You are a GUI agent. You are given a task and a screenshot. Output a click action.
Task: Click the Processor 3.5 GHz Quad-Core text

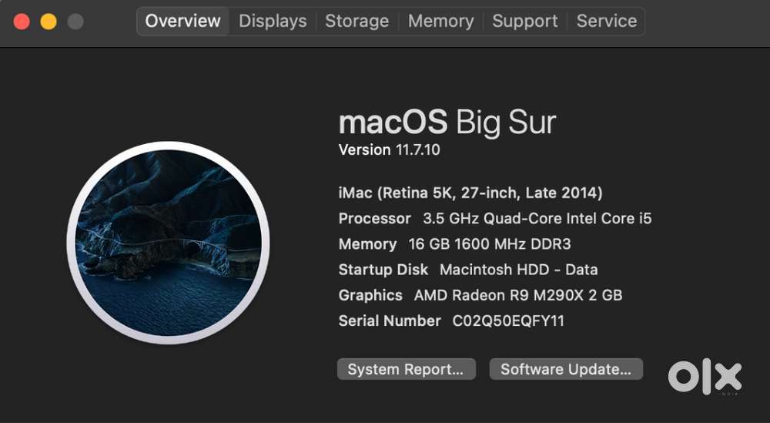pos(537,219)
